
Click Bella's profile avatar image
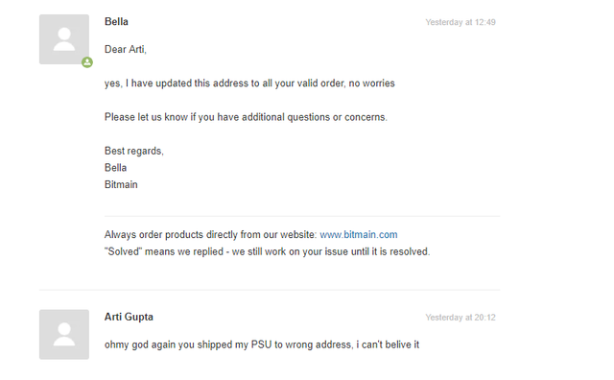(64, 39)
